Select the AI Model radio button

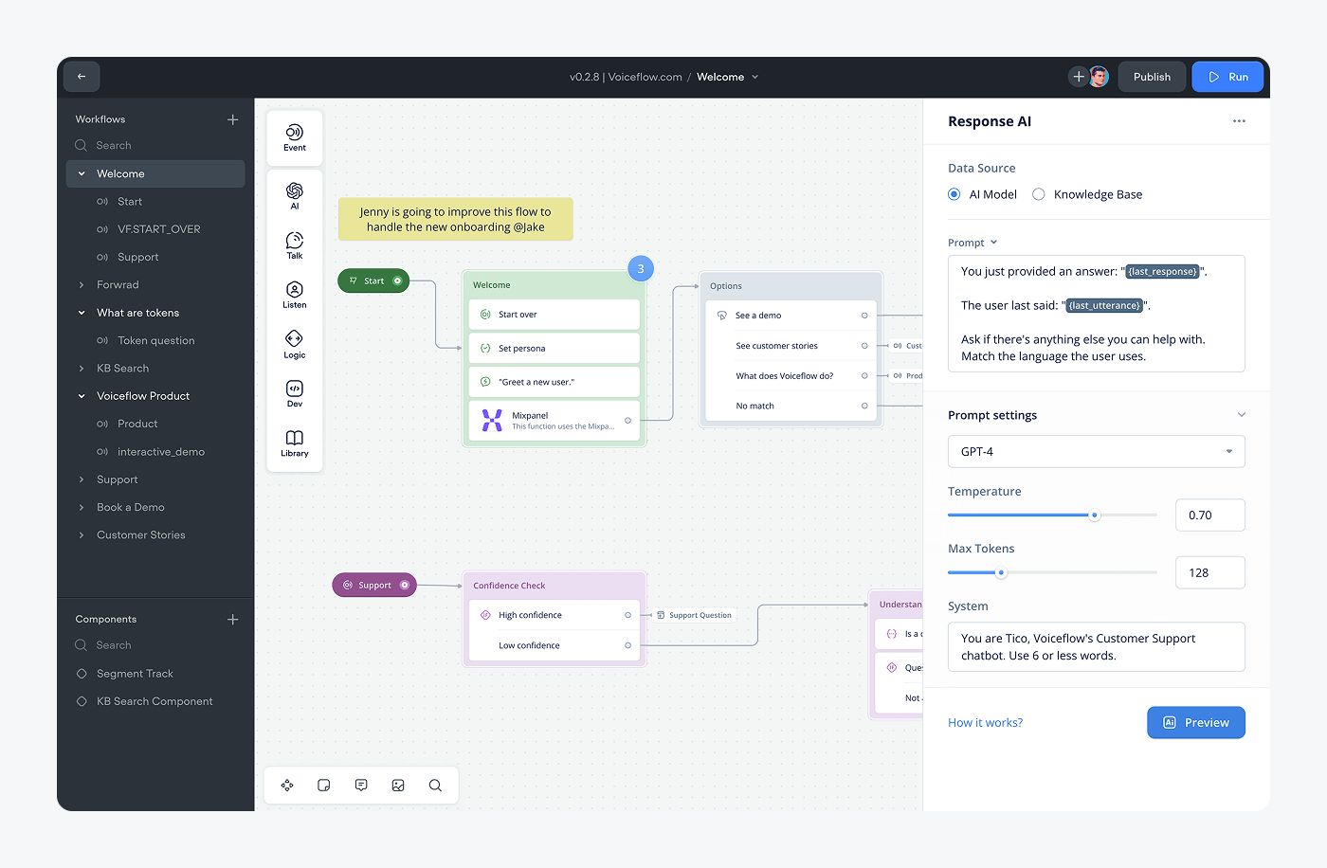[x=954, y=194]
